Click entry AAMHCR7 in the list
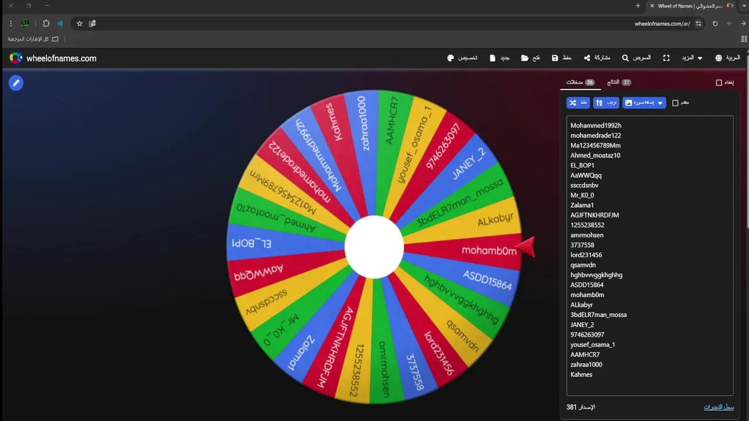749x421 pixels. click(x=585, y=354)
